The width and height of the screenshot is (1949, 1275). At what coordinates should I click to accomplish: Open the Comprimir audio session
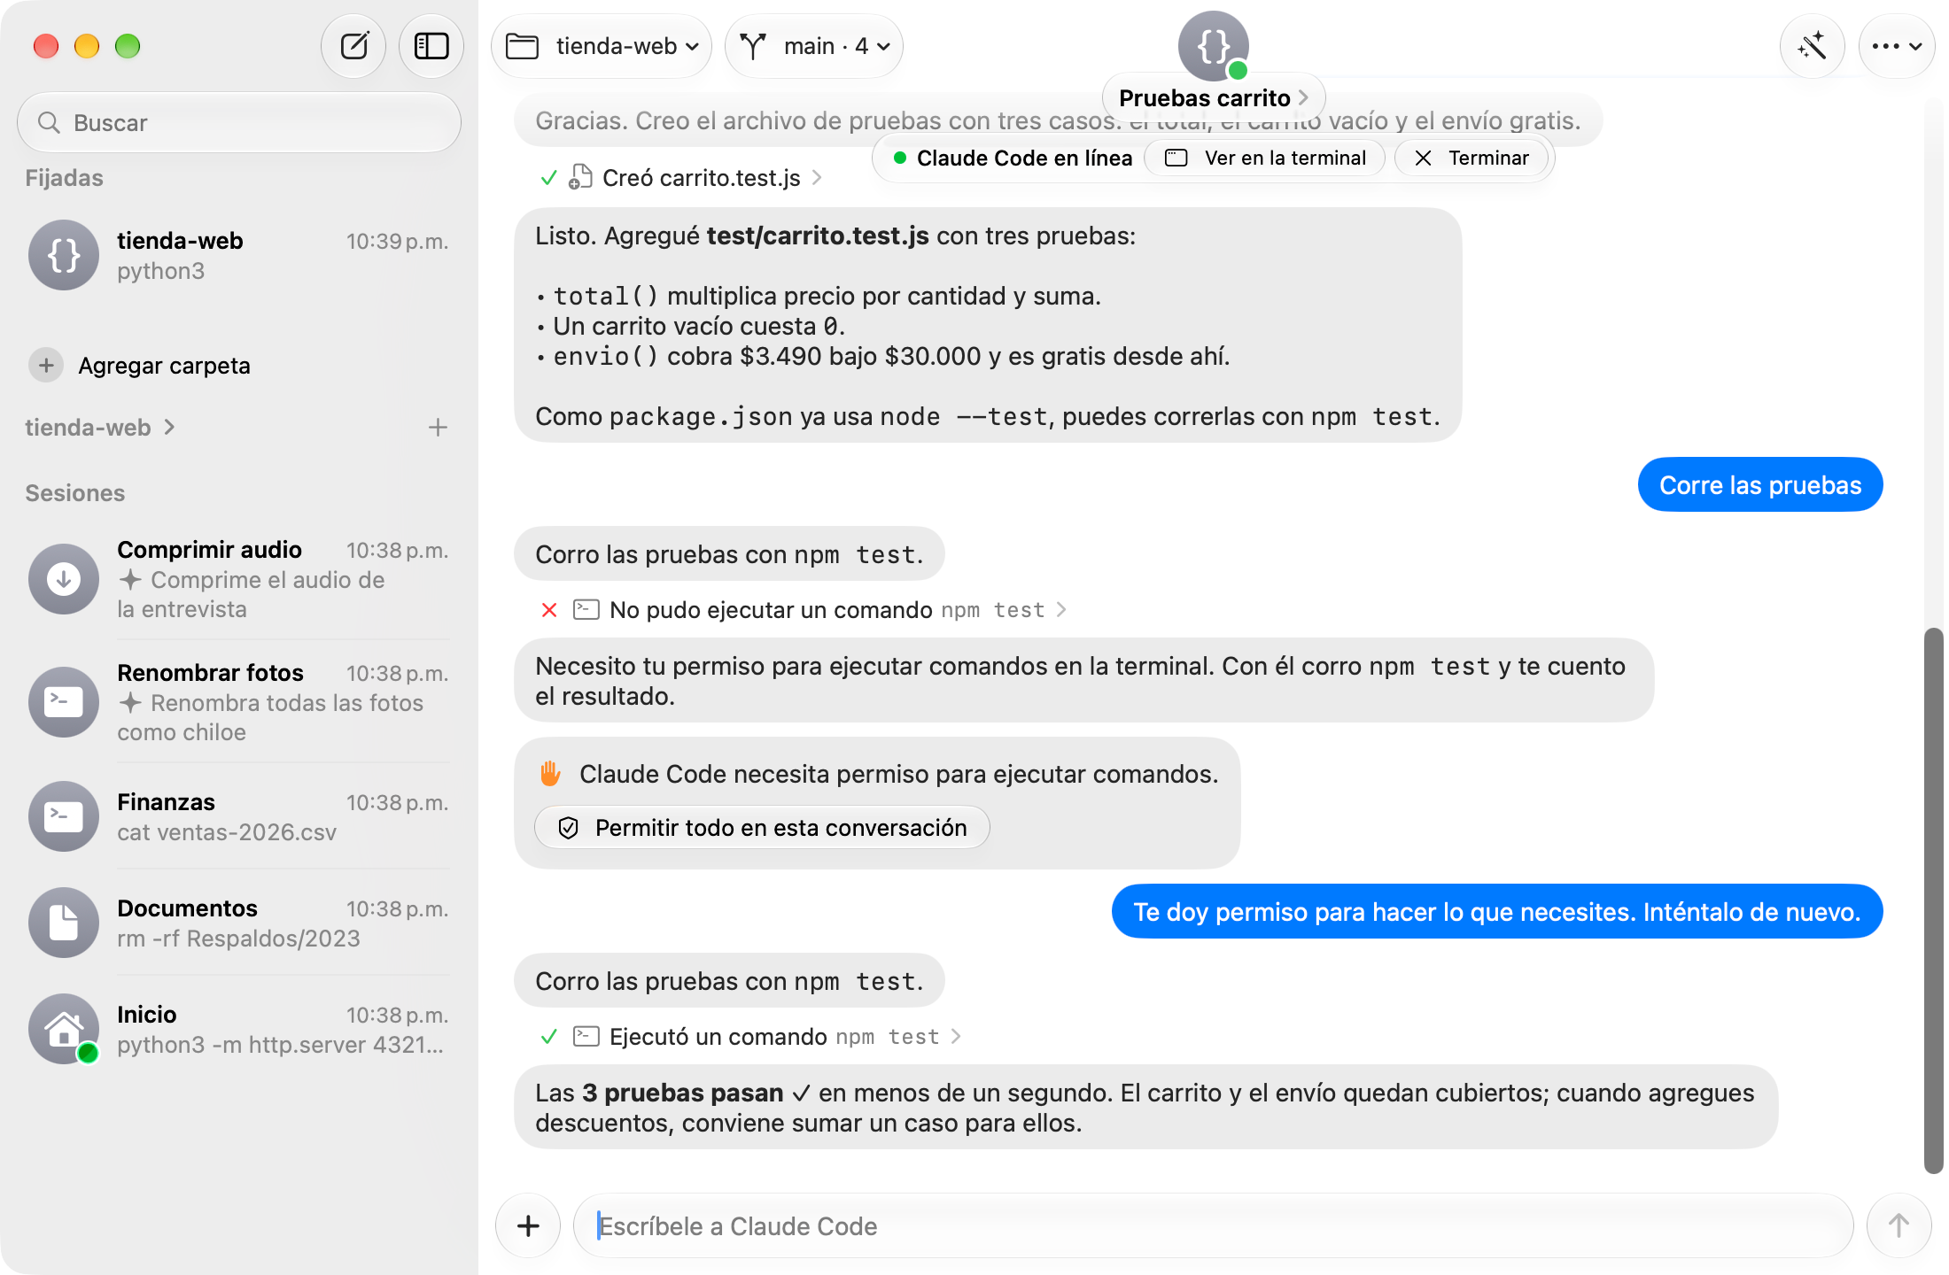pyautogui.click(x=239, y=578)
